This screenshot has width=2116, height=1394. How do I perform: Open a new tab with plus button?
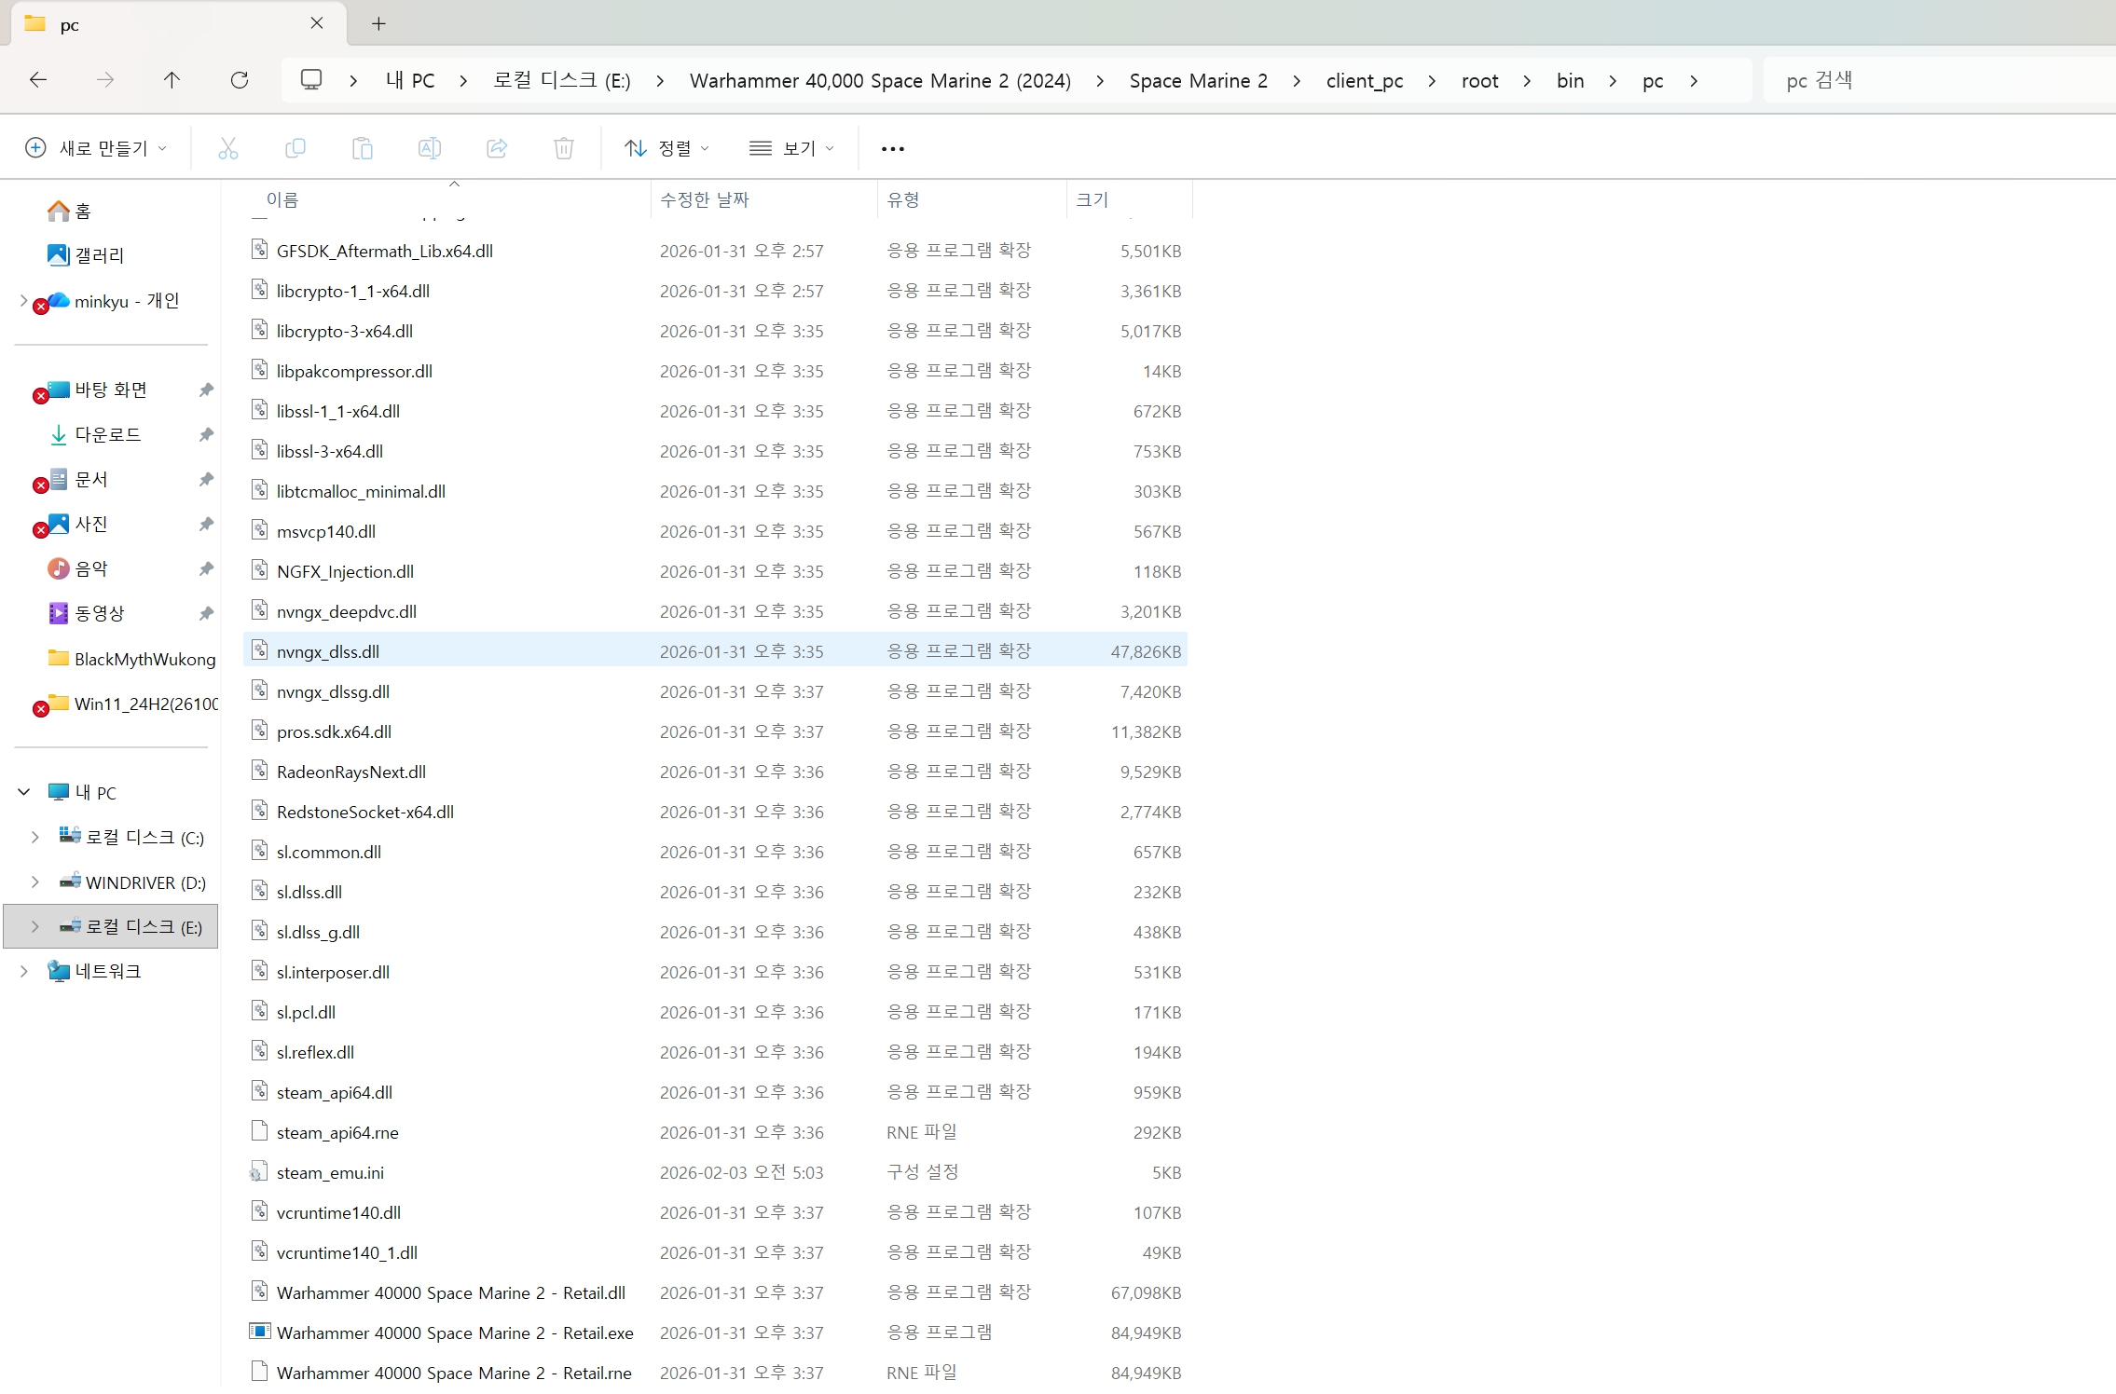pos(378,24)
